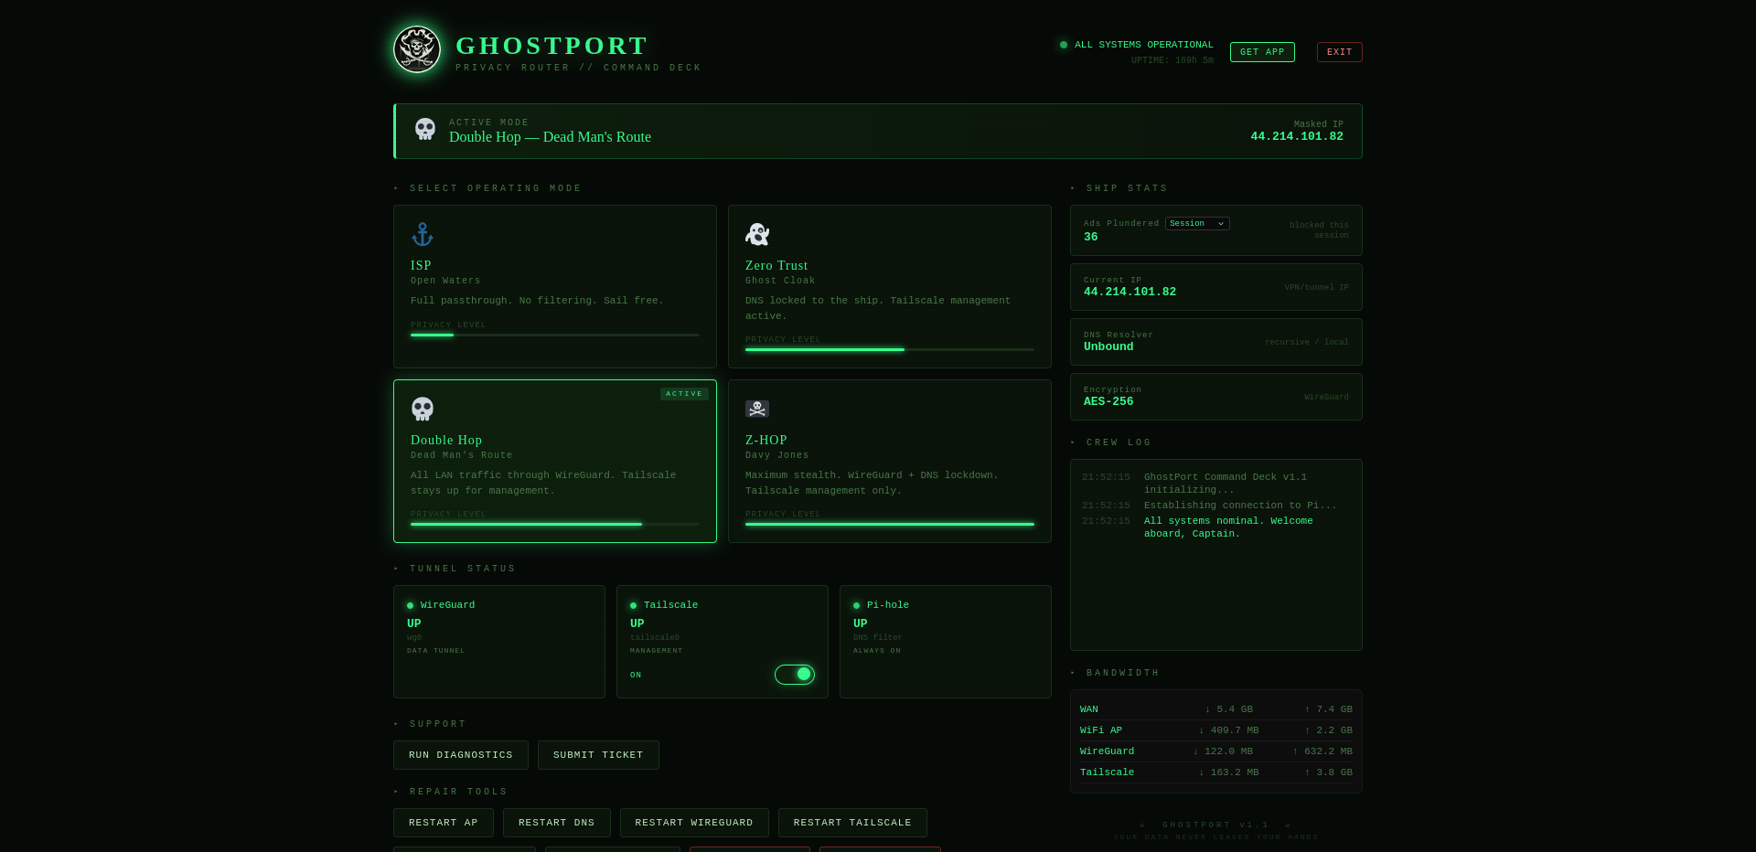
Task: Click the All Systems Operational indicator dot
Action: click(x=1063, y=44)
